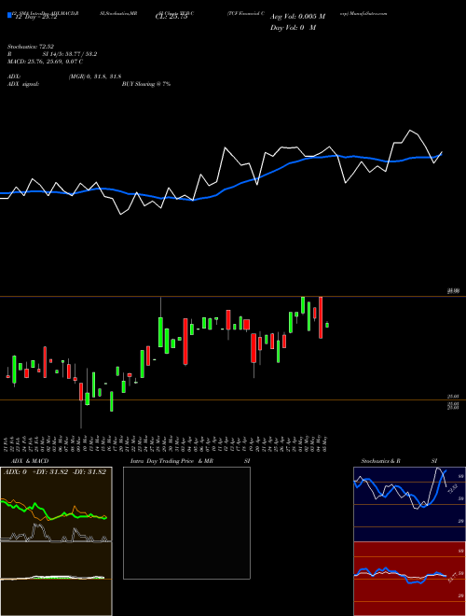Click the upper orange resistance line price label
Image resolution: width=466 pixels, height=616 pixels.
(x=453, y=291)
